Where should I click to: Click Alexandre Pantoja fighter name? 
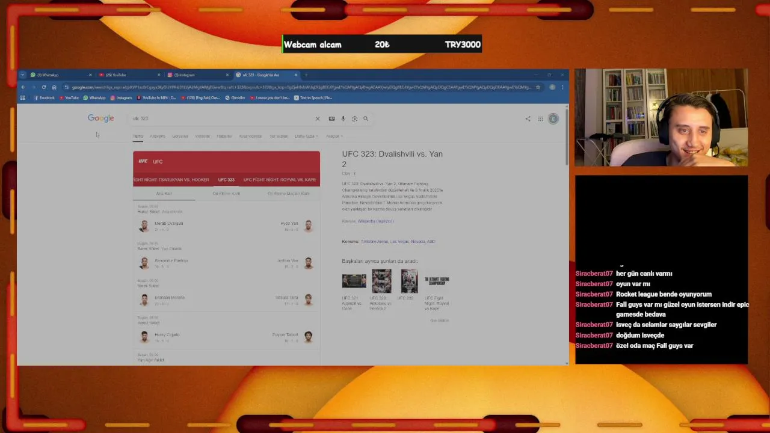point(171,260)
